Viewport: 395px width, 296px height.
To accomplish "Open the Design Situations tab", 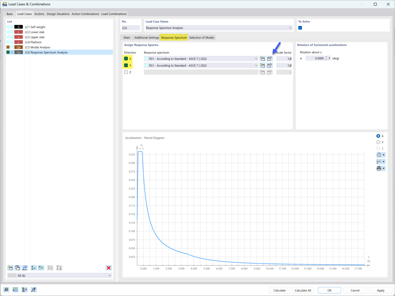I will coord(58,14).
